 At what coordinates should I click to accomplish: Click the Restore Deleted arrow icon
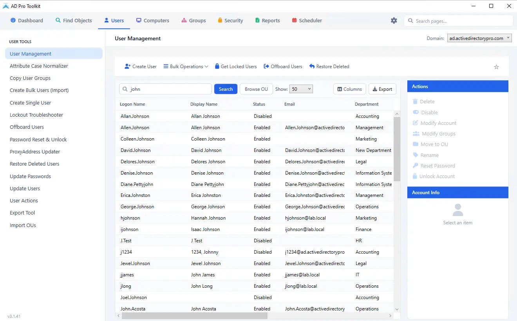click(312, 67)
